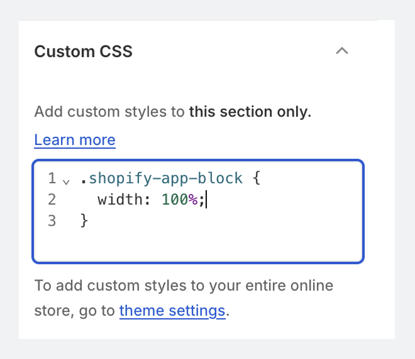Image resolution: width=415 pixels, height=359 pixels.
Task: Click the 100% value in the code
Action: point(179,200)
